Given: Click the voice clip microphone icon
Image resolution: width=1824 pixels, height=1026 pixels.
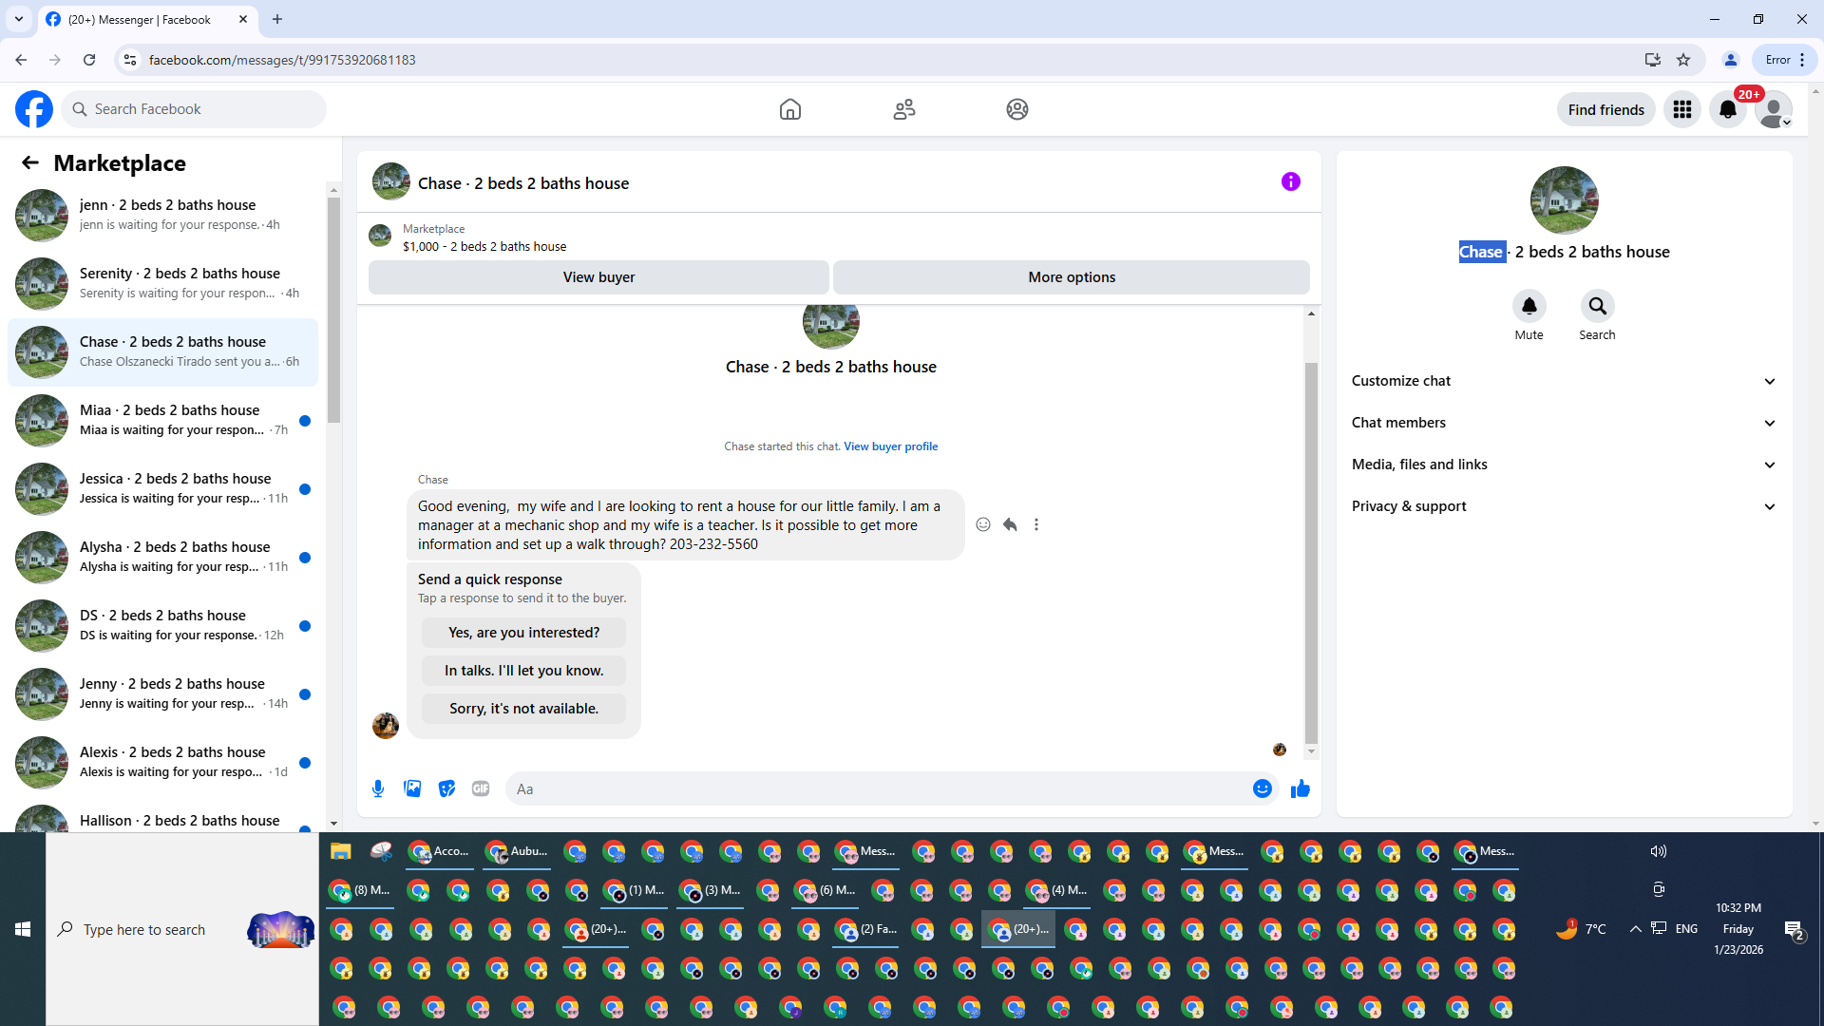Looking at the screenshot, I should 378,788.
